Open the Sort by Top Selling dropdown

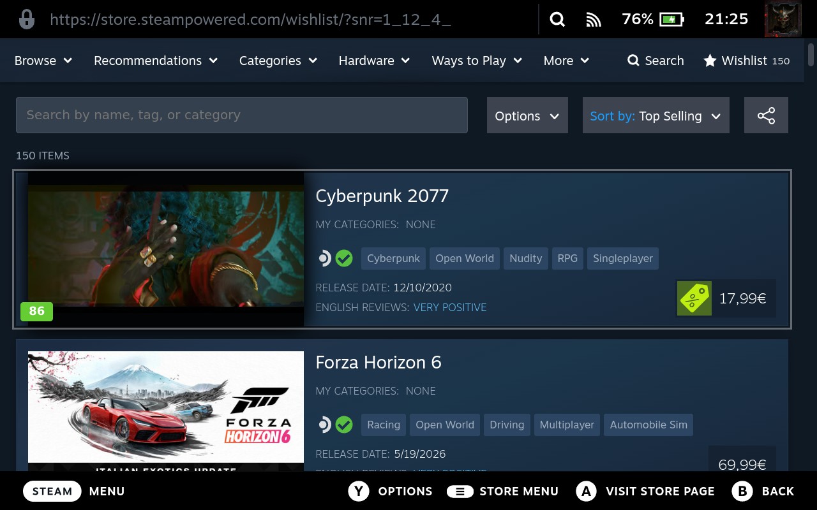656,115
